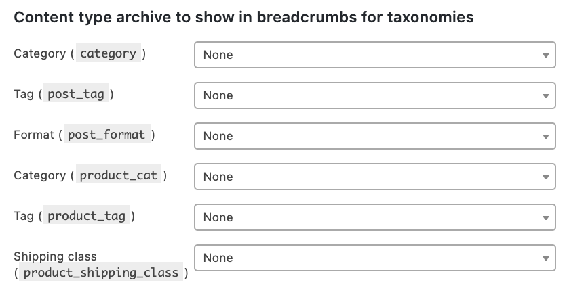Screen dimensions: 567x293
Task: Click the arrow icon on the category select
Action: click(545, 55)
